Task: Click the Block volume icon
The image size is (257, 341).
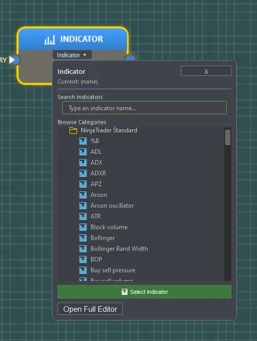Action: coord(83,227)
